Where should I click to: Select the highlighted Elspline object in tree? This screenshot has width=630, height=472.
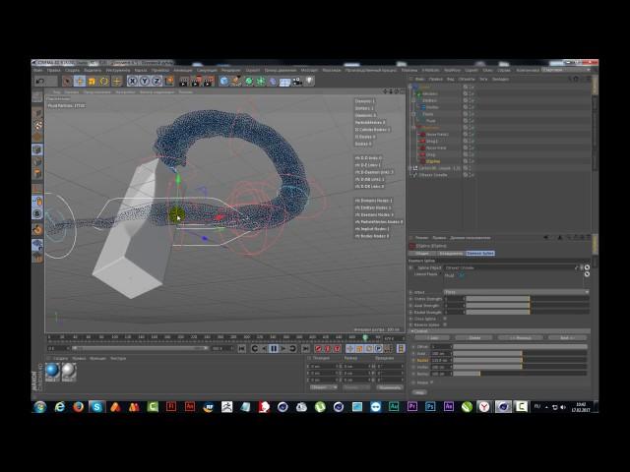[433, 161]
